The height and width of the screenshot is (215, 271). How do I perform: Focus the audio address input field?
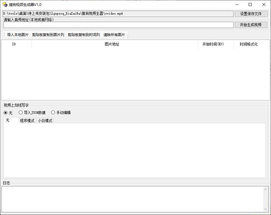pos(118,25)
